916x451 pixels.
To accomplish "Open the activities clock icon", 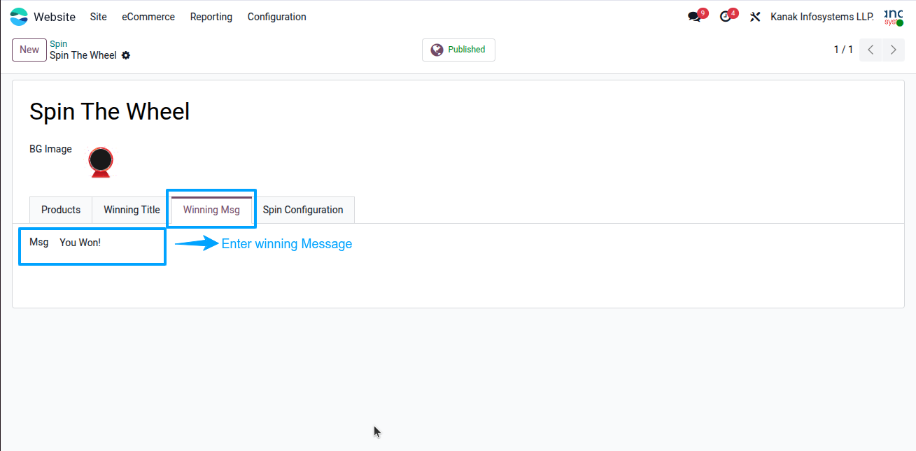I will pyautogui.click(x=726, y=17).
